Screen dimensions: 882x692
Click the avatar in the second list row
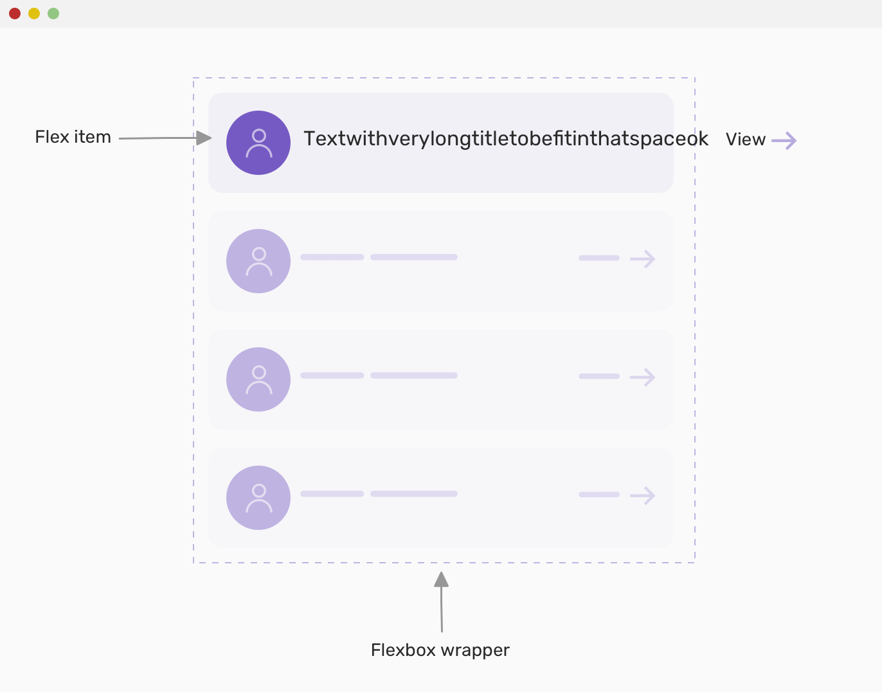[x=258, y=261]
